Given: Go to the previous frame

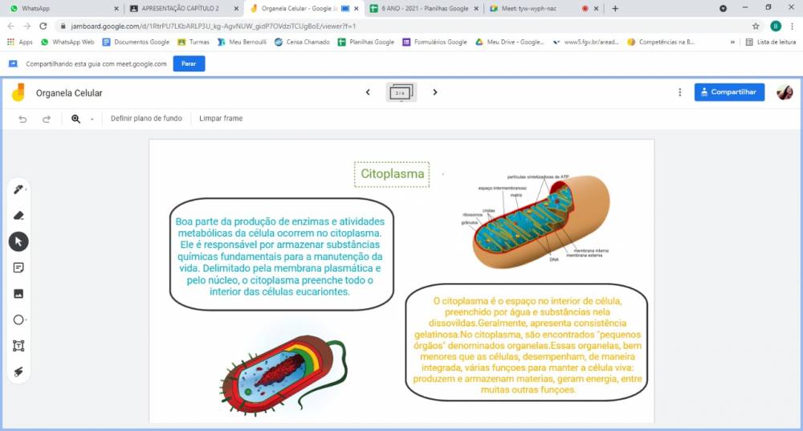Looking at the screenshot, I should click(368, 92).
